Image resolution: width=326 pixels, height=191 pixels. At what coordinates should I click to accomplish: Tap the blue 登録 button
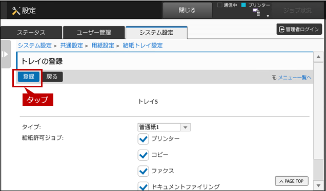coord(29,77)
